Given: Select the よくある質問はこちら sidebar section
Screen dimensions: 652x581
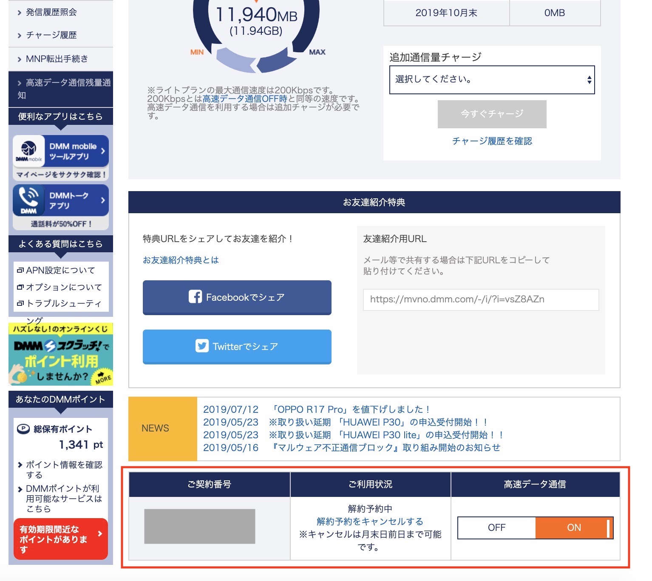Looking at the screenshot, I should pyautogui.click(x=60, y=244).
